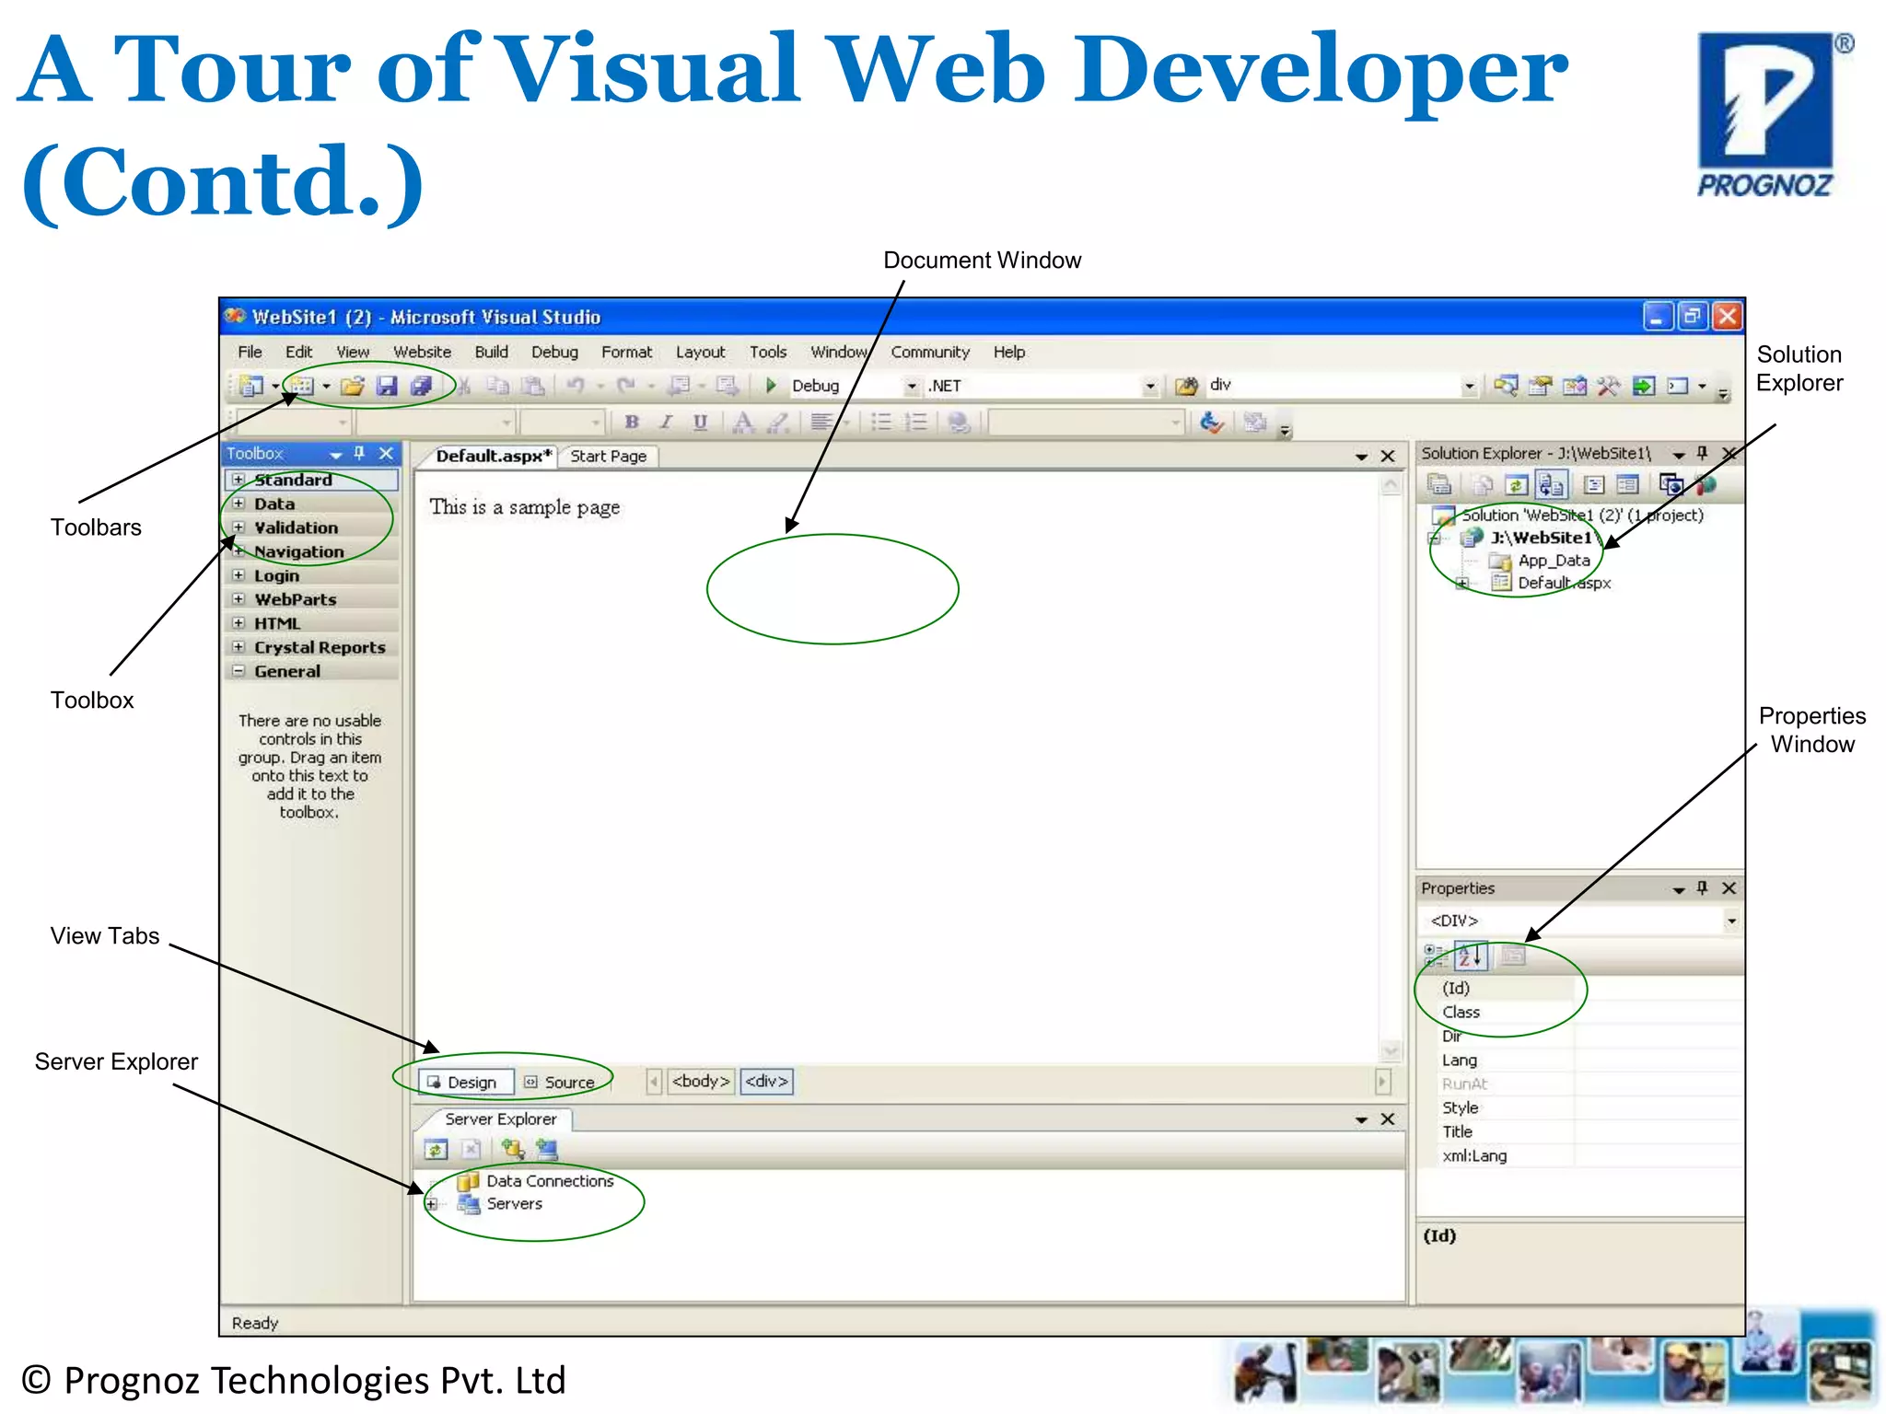Expand the Login group in Toolbox
This screenshot has width=1886, height=1414.
239,575
